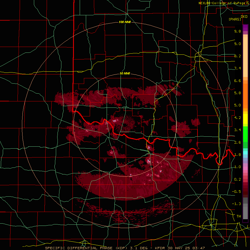Click the cyan band of the color scale
This screenshot has width=250, height=250.
(x=245, y=153)
